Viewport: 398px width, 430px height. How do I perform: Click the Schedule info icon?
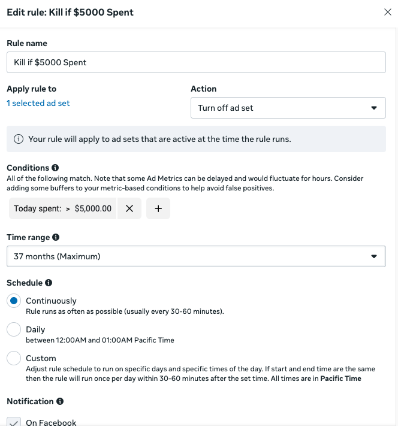(x=49, y=283)
